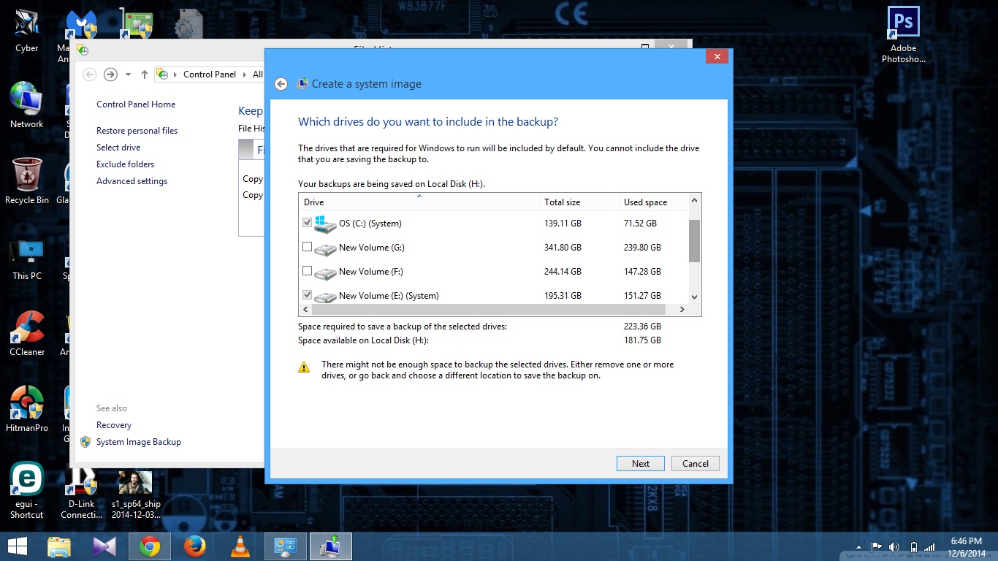
Task: Open VLC media player from the taskbar
Action: pyautogui.click(x=240, y=546)
